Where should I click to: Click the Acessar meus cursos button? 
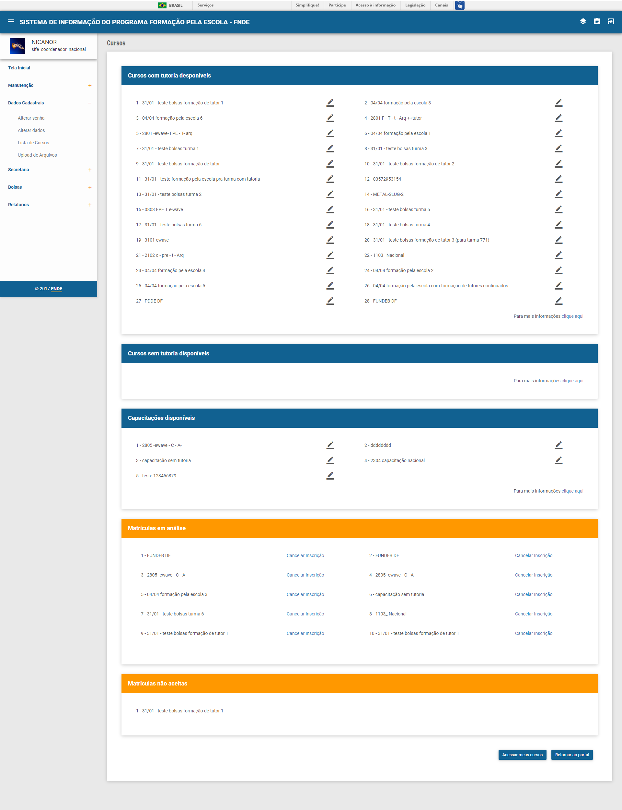click(522, 755)
